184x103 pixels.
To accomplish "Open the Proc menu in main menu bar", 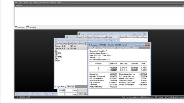I will point(35,3).
